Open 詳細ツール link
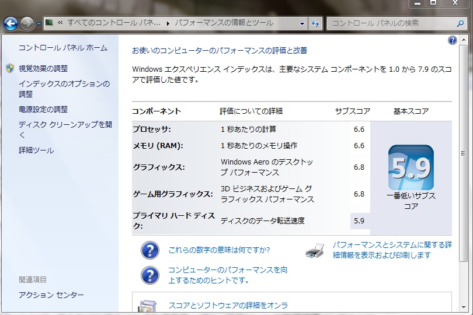Viewport: 473px width, 315px height. coord(36,150)
